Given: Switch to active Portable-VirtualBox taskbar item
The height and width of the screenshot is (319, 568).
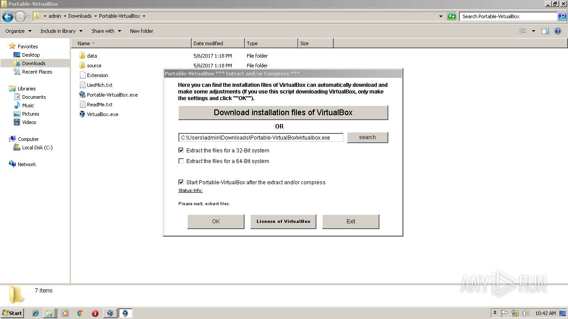Looking at the screenshot, I should [126, 313].
